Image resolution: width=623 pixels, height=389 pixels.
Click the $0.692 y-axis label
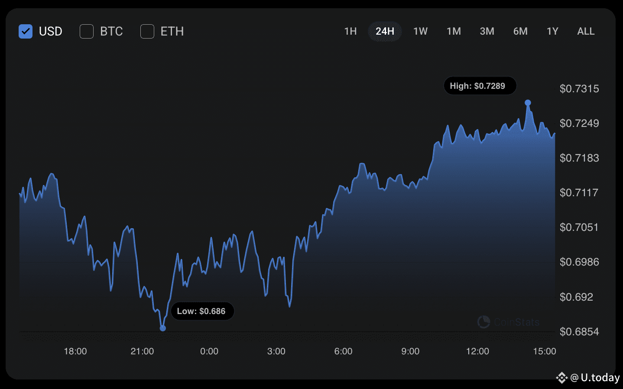(576, 297)
